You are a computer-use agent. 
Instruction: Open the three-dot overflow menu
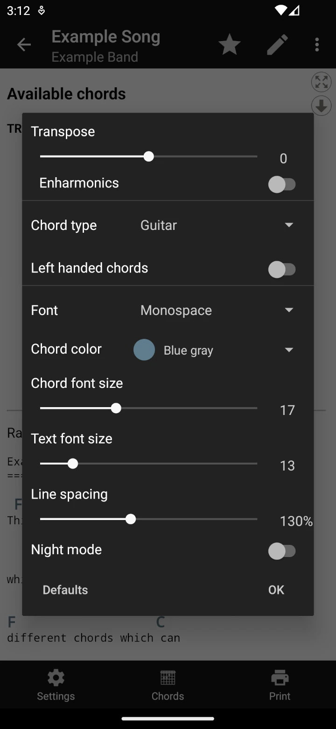coord(317,45)
